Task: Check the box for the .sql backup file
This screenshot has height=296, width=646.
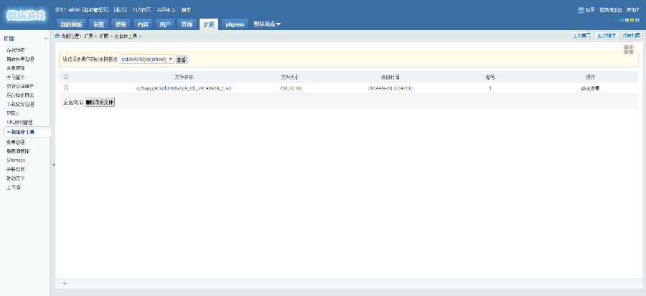Action: click(66, 87)
